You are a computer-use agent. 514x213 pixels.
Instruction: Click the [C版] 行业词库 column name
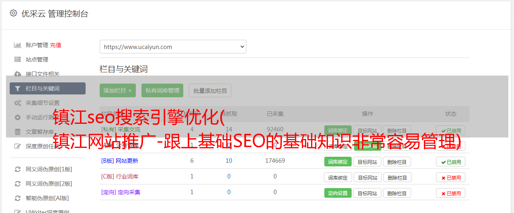coord(120,176)
